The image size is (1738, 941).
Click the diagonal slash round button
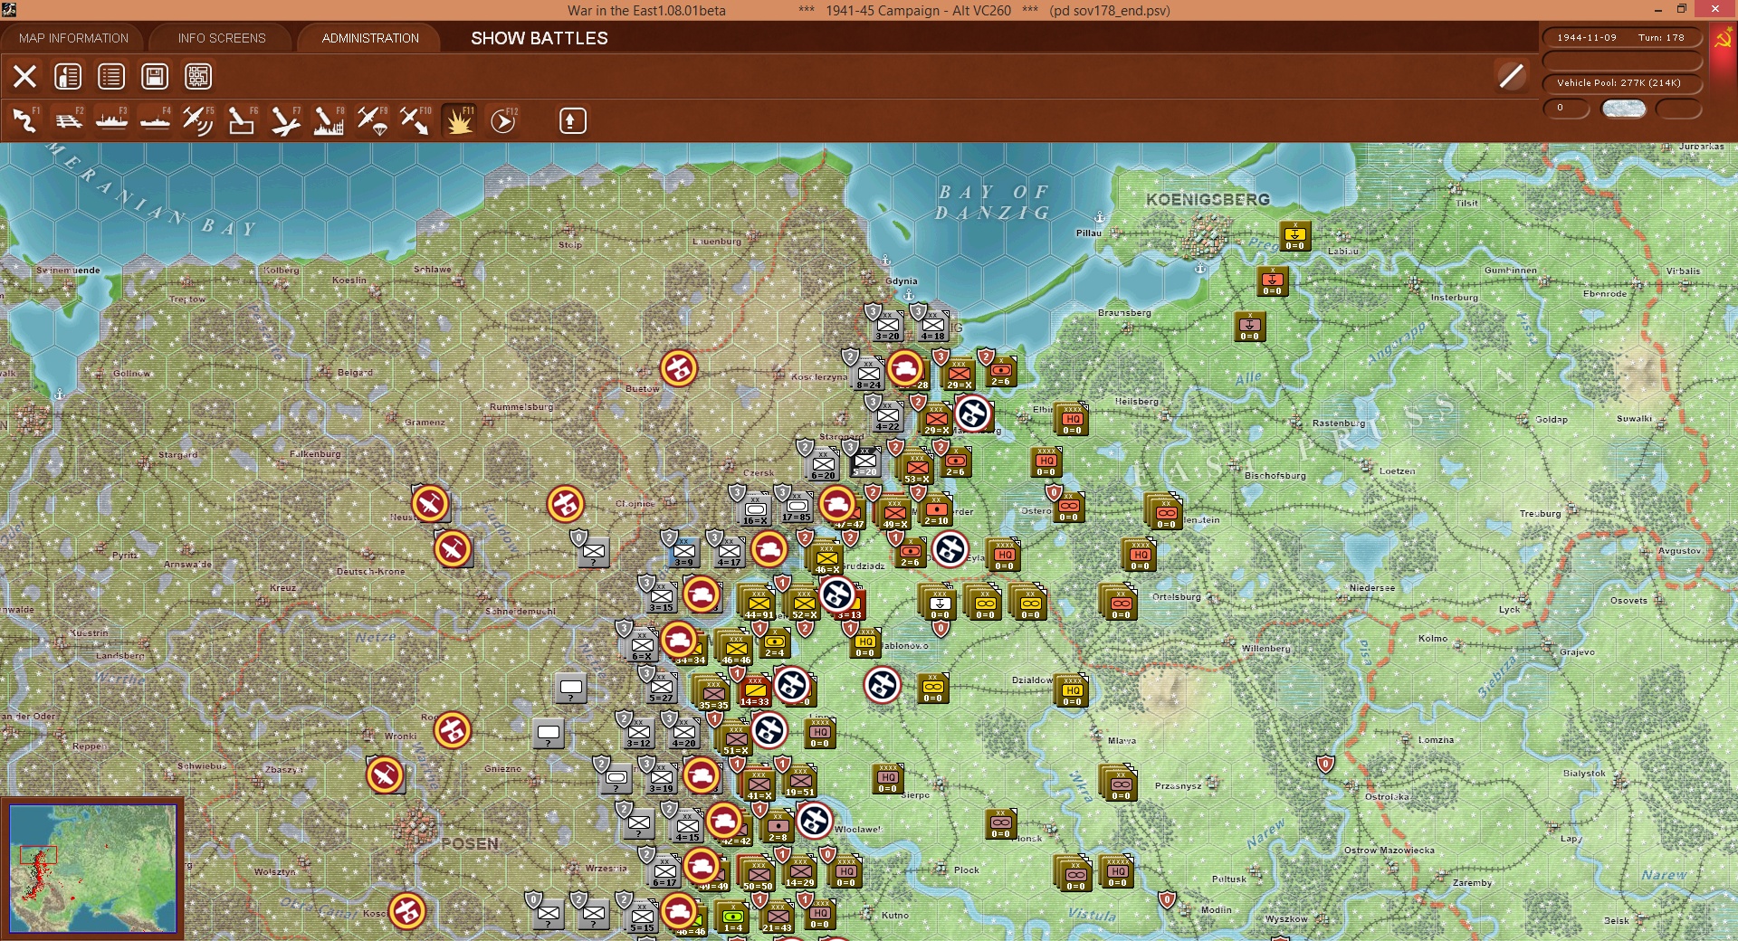click(x=1511, y=76)
